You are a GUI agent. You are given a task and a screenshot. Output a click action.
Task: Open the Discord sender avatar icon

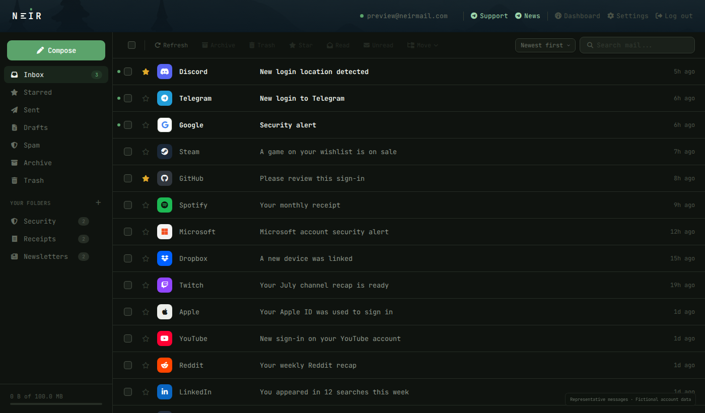point(165,72)
